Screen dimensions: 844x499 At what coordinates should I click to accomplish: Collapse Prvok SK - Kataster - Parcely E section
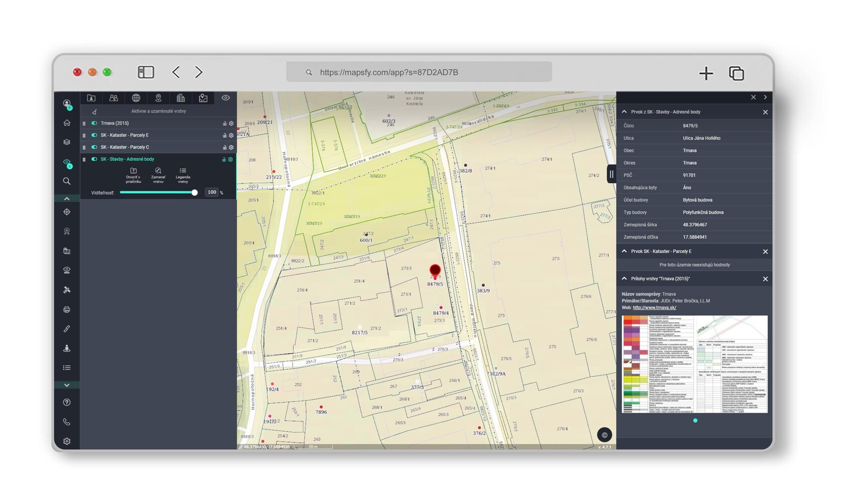[x=624, y=251]
